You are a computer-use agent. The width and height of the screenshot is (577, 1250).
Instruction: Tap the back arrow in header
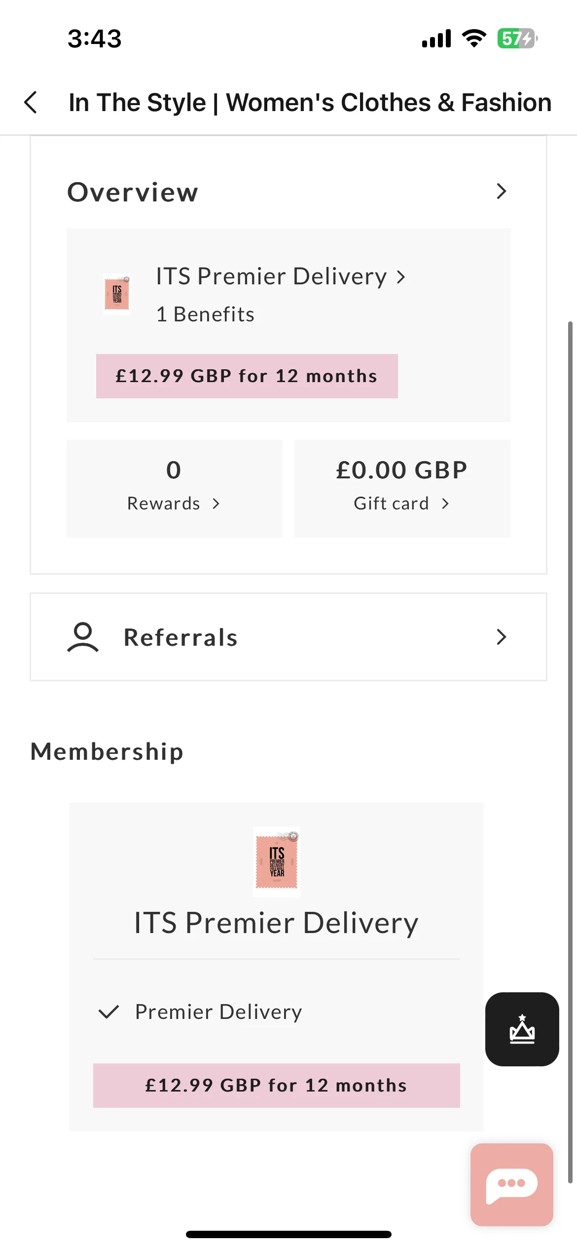tap(31, 102)
